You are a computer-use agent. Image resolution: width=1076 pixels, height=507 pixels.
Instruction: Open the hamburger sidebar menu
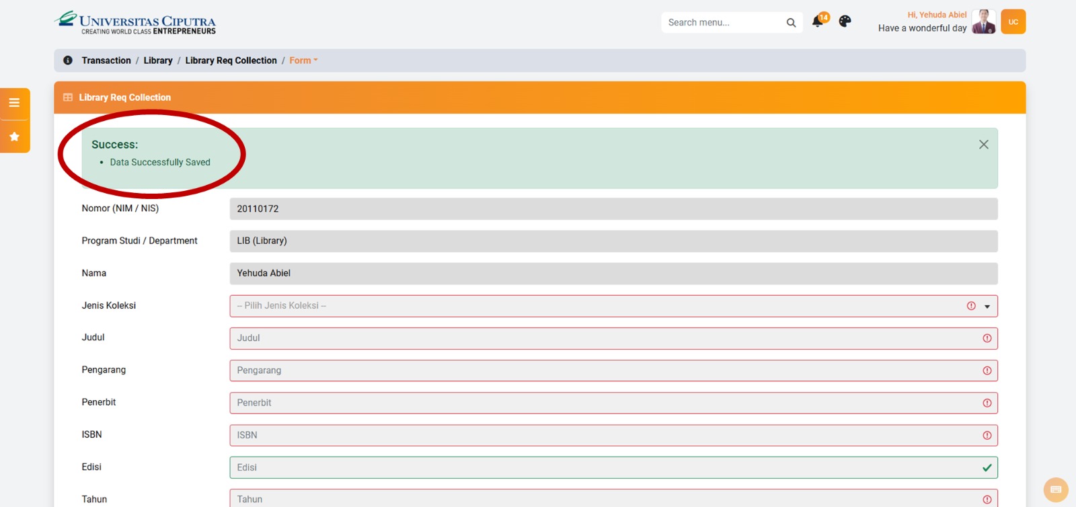(x=14, y=103)
